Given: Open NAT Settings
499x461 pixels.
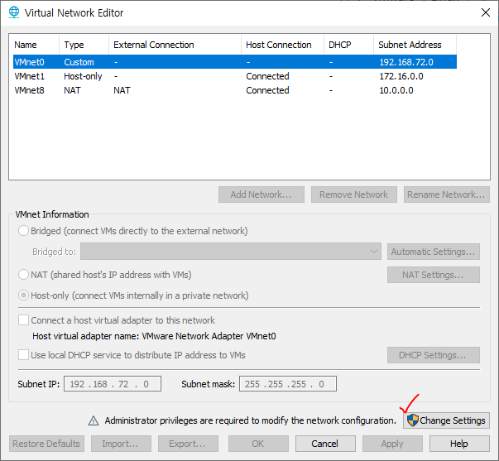Looking at the screenshot, I should coord(434,275).
